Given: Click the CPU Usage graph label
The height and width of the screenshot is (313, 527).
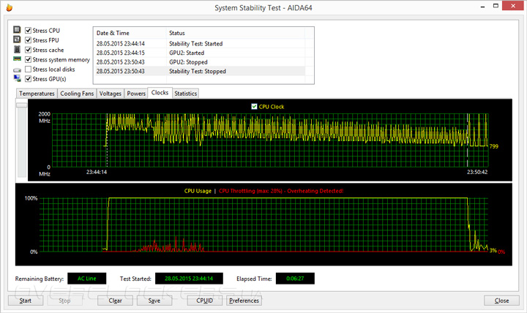Looking at the screenshot, I should coord(198,191).
